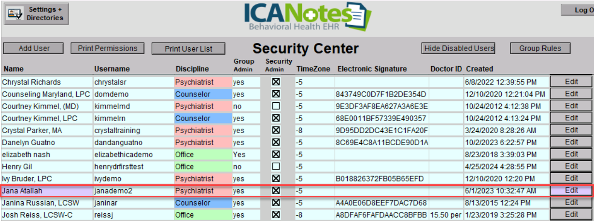594x221 pixels.
Task: Click the Log Out button
Action: (x=580, y=10)
